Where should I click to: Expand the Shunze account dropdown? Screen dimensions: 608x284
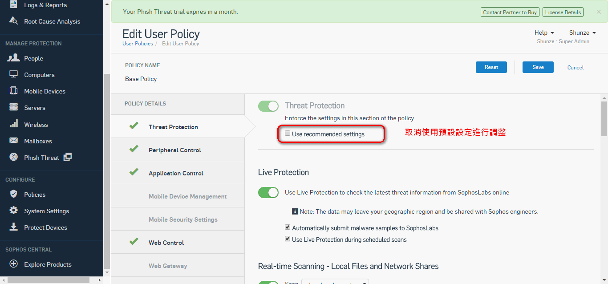582,32
